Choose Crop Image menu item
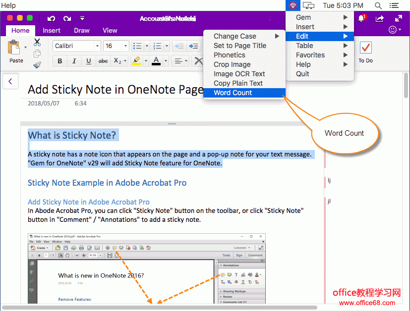This screenshot has height=311, width=410. pos(244,64)
